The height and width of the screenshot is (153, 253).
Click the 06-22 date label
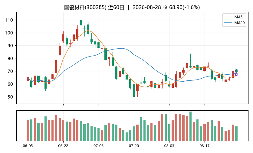pos(63,146)
